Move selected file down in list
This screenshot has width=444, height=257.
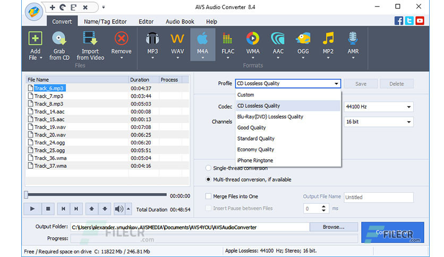click(105, 209)
